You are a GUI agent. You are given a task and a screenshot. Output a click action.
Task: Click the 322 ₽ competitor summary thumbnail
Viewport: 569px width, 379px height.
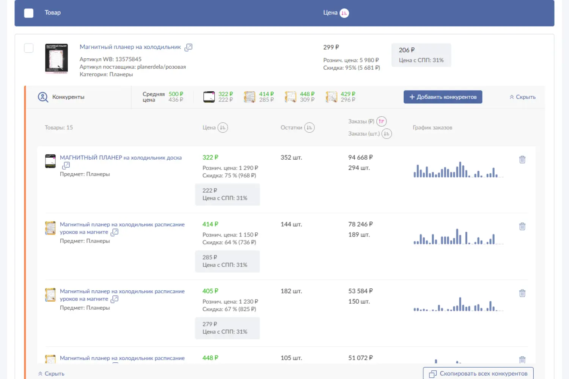(209, 97)
